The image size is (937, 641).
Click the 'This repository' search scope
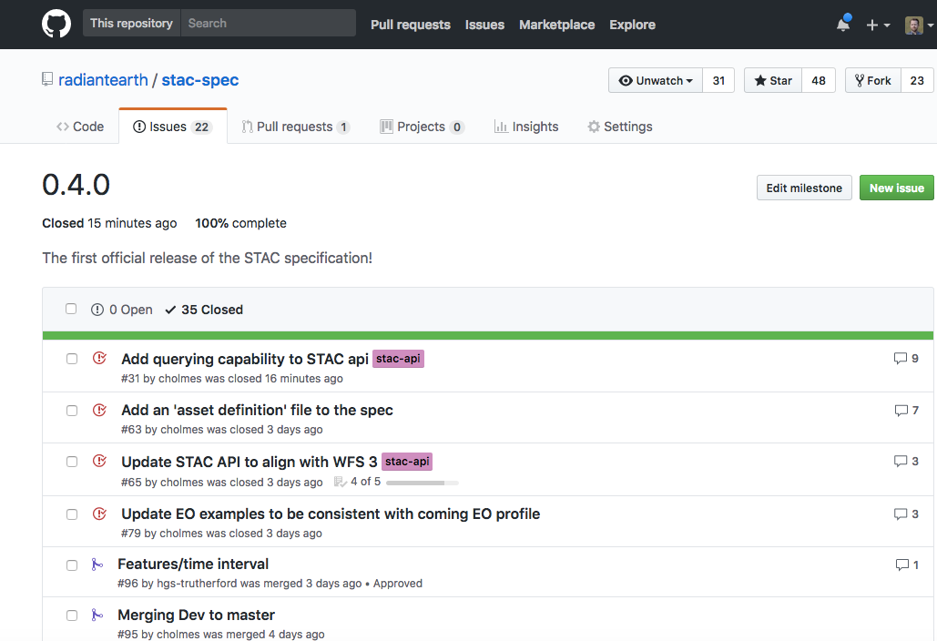point(131,24)
